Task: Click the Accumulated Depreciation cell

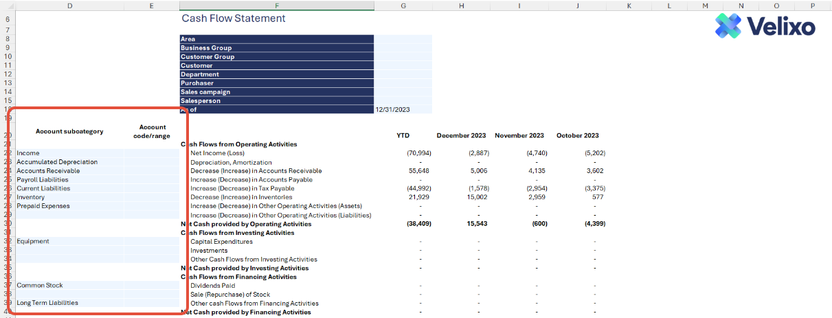Action: tap(70, 162)
